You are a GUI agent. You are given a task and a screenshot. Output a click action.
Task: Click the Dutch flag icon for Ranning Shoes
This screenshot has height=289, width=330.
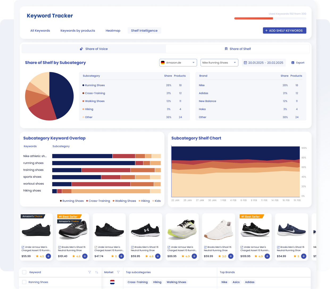tap(113, 282)
